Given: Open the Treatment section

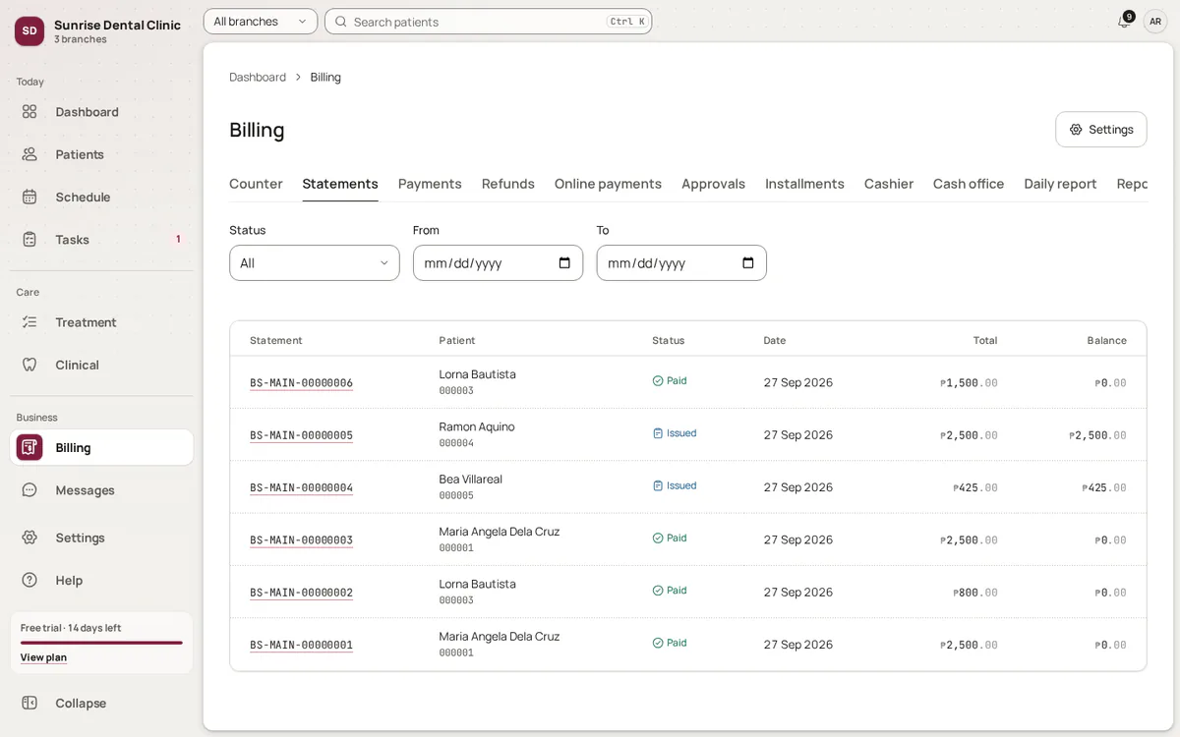Looking at the screenshot, I should coord(101,322).
